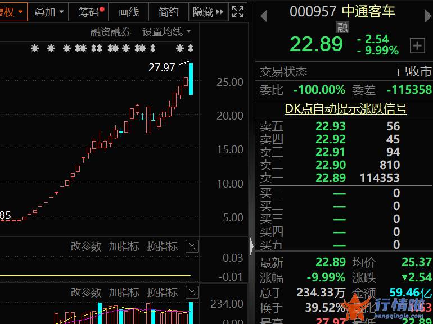This screenshot has height=324, width=433.
Task: Click 总手 value 234.33万
Action: pos(321,293)
